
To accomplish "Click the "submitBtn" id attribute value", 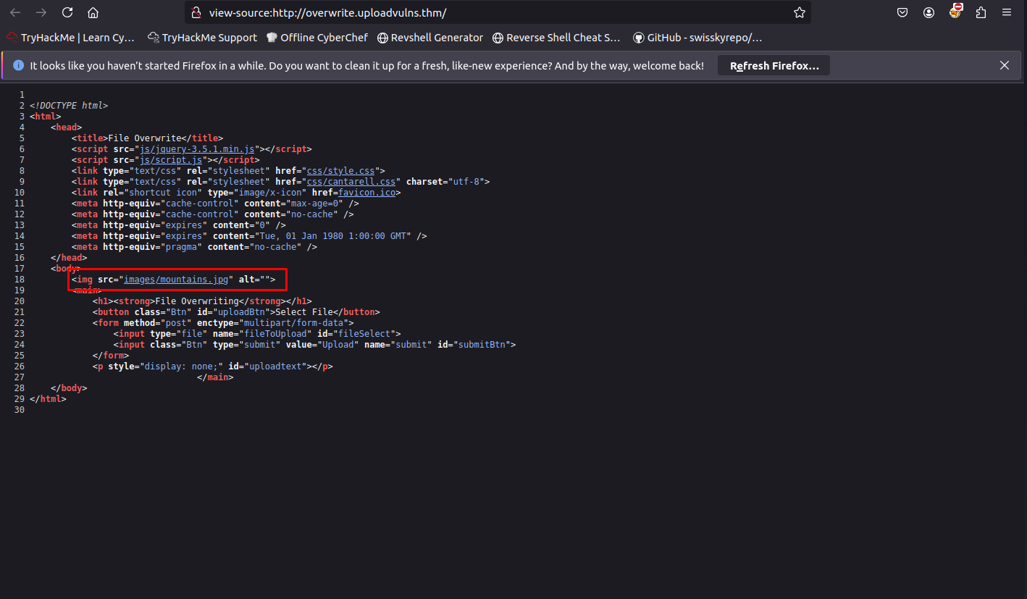I will [x=482, y=345].
